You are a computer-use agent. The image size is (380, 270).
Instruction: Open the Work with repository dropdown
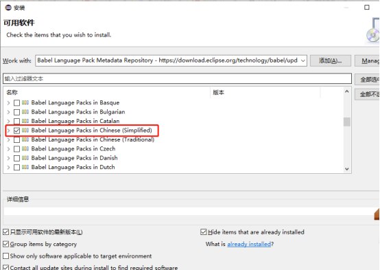click(302, 60)
